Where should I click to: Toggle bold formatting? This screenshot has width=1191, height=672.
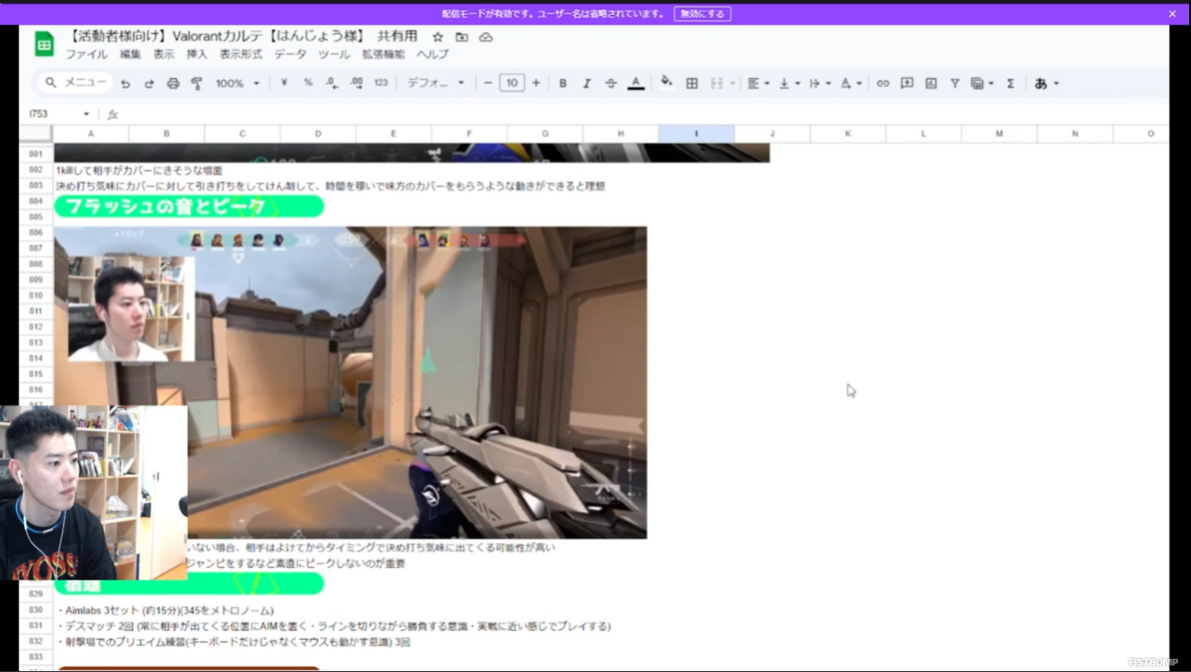click(563, 83)
